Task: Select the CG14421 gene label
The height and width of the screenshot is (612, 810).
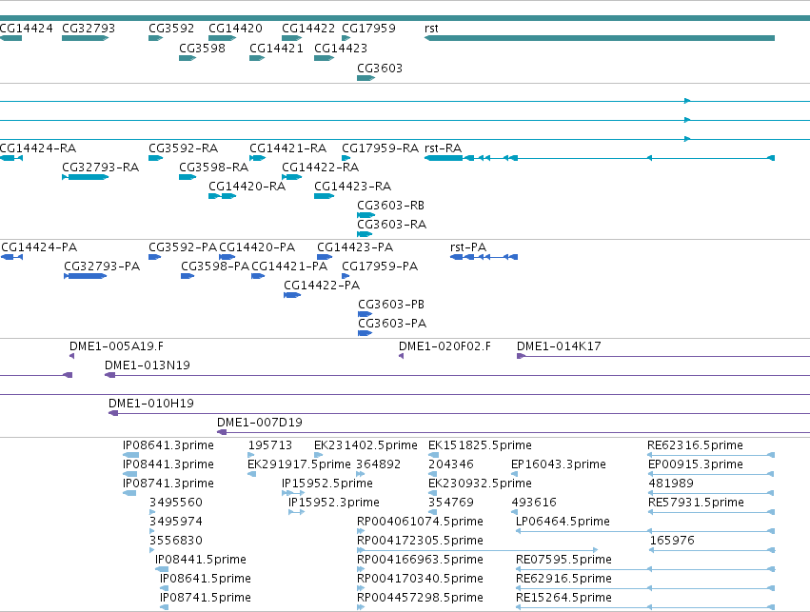Action: (x=276, y=48)
